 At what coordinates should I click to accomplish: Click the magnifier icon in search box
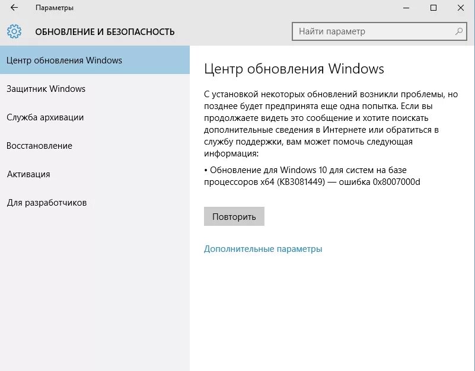pos(459,31)
